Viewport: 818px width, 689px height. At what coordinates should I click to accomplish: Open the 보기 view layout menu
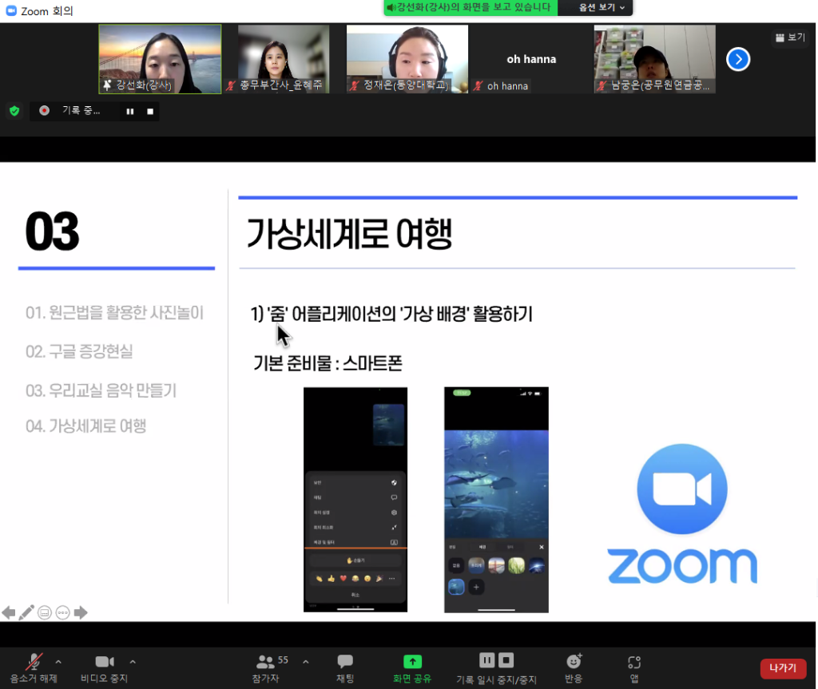790,37
